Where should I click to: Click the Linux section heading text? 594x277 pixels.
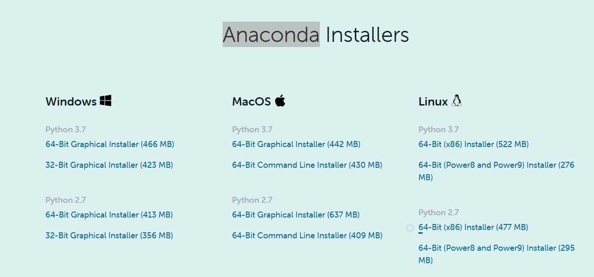pyautogui.click(x=433, y=101)
